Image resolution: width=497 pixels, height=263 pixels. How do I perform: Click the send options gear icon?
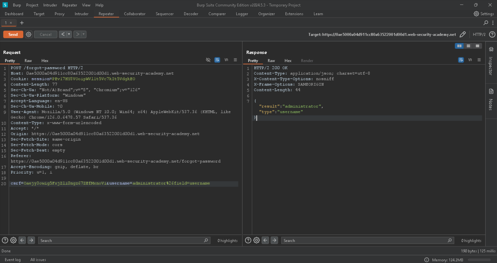(x=28, y=34)
